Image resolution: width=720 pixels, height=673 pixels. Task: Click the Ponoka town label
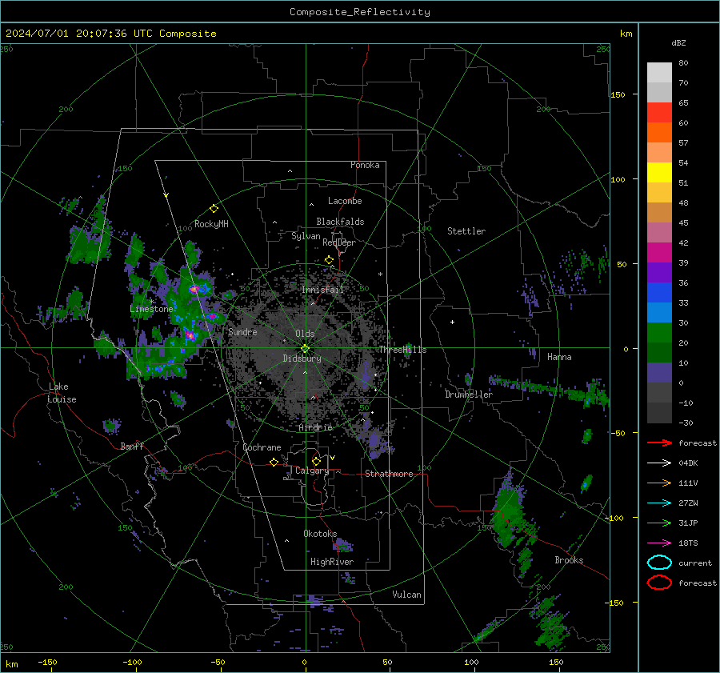[365, 165]
